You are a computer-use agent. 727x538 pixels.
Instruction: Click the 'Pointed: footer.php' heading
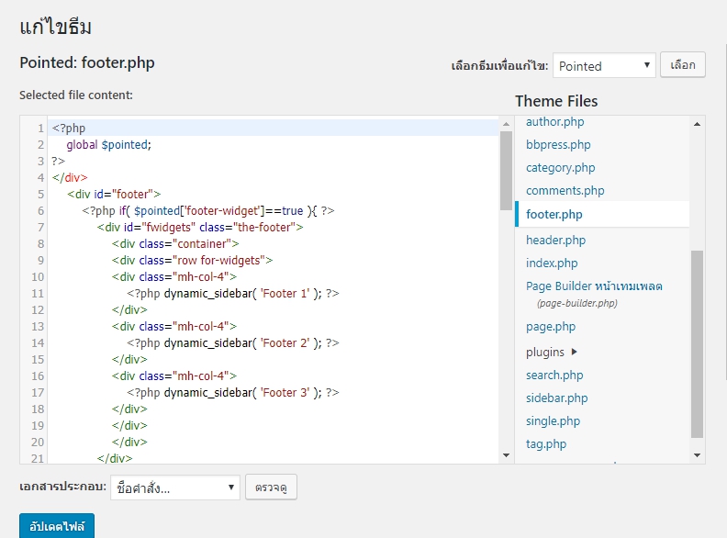pyautogui.click(x=86, y=62)
